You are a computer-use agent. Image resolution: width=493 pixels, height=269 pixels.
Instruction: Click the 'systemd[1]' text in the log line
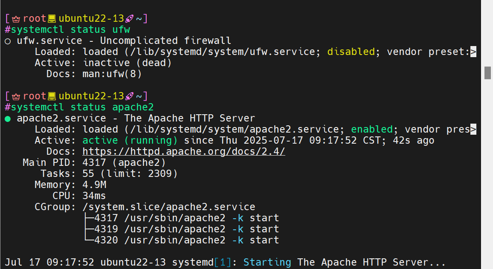[x=202, y=262]
